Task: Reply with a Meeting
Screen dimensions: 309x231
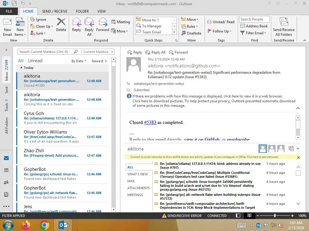Action: 121,22
